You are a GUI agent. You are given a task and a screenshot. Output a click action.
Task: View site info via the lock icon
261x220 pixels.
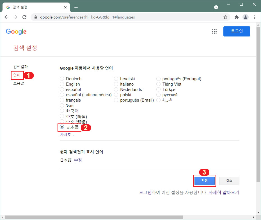[35, 17]
